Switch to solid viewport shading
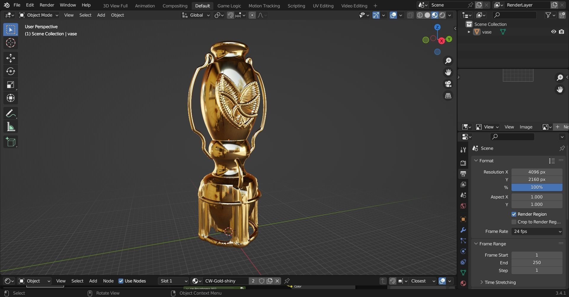 tap(427, 15)
